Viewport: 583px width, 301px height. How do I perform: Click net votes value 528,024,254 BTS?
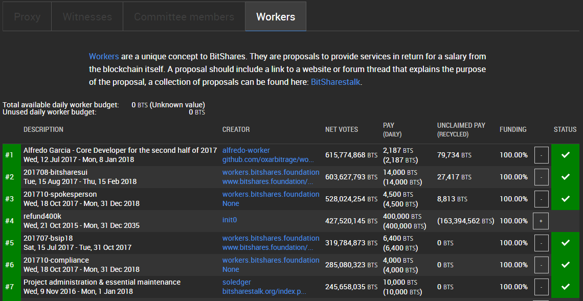[x=351, y=199]
